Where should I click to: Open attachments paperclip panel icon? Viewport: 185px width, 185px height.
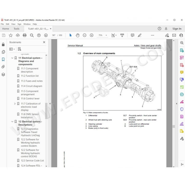pyautogui.click(x=3, y=67)
